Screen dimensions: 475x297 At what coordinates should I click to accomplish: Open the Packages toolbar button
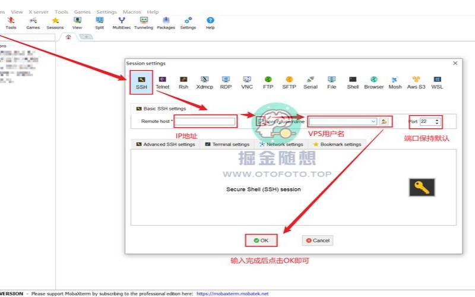166,23
